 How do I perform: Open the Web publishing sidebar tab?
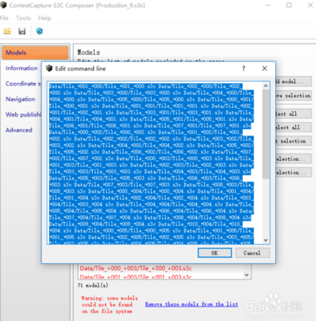click(x=23, y=115)
